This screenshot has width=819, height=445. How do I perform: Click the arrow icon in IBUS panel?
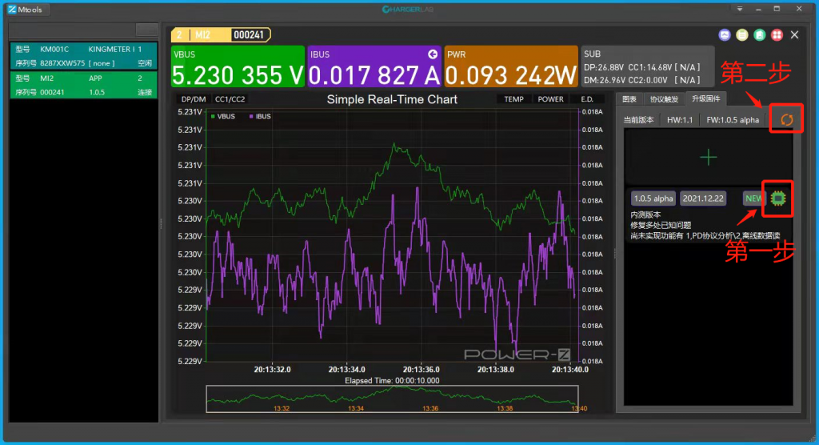click(433, 54)
